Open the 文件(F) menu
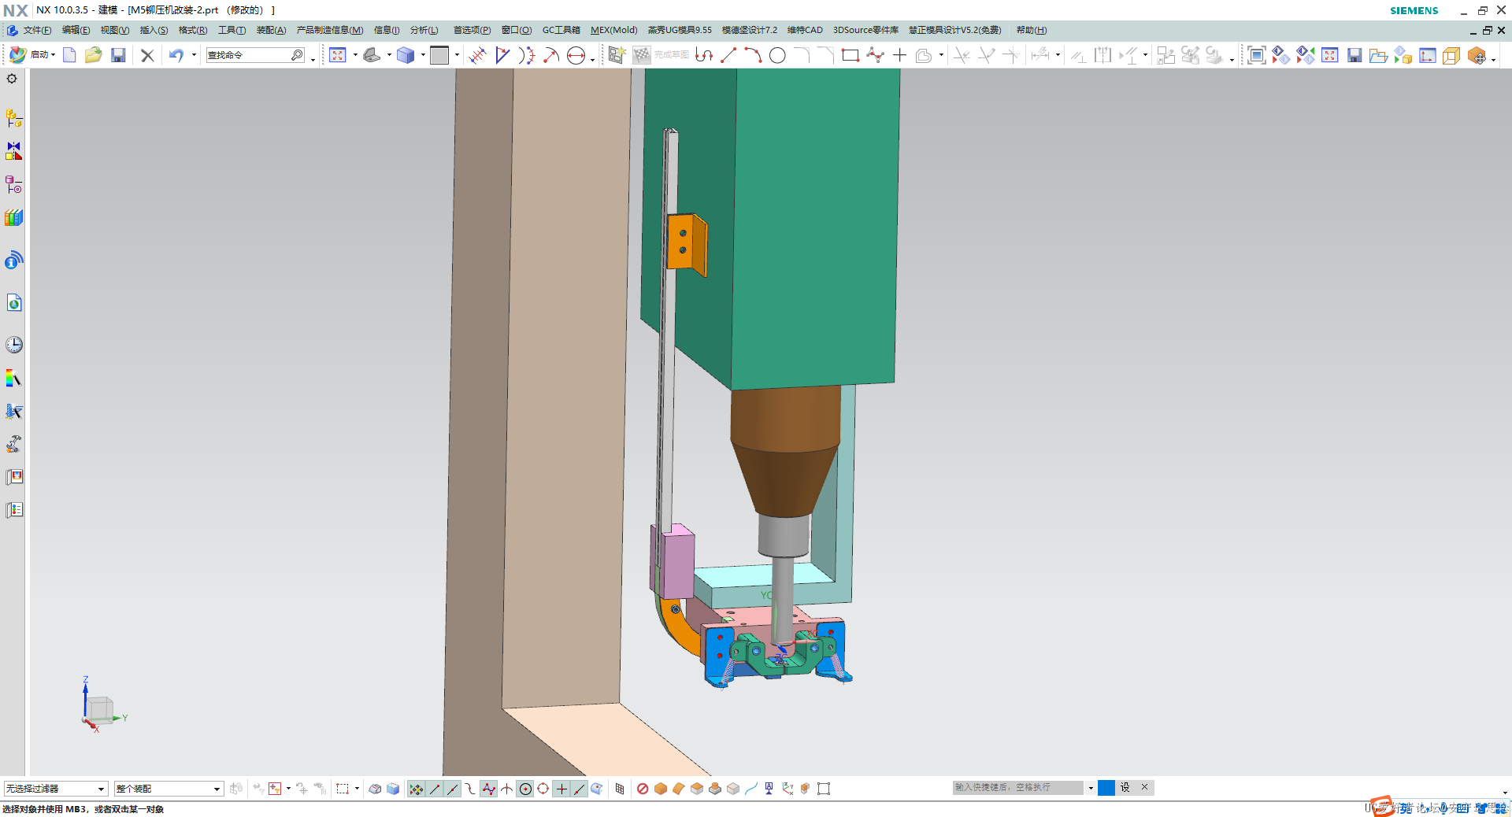Image resolution: width=1512 pixels, height=817 pixels. click(x=37, y=30)
